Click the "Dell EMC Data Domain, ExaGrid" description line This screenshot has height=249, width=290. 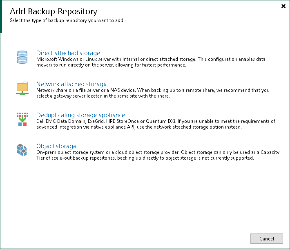click(x=156, y=121)
